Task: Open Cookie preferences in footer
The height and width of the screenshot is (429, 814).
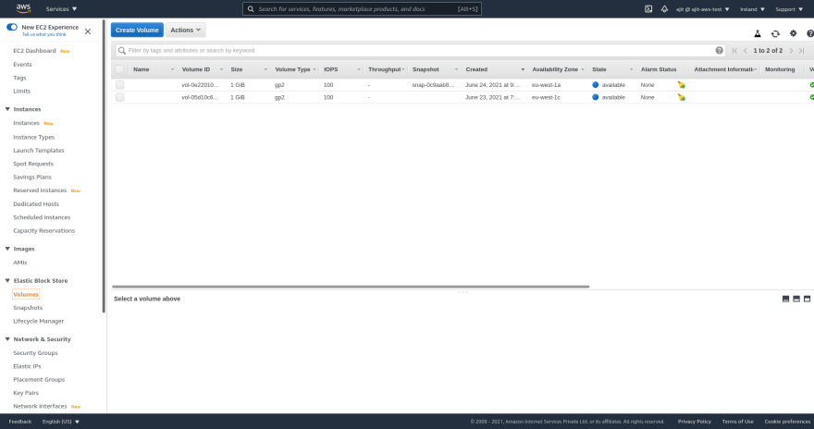Action: click(x=787, y=422)
